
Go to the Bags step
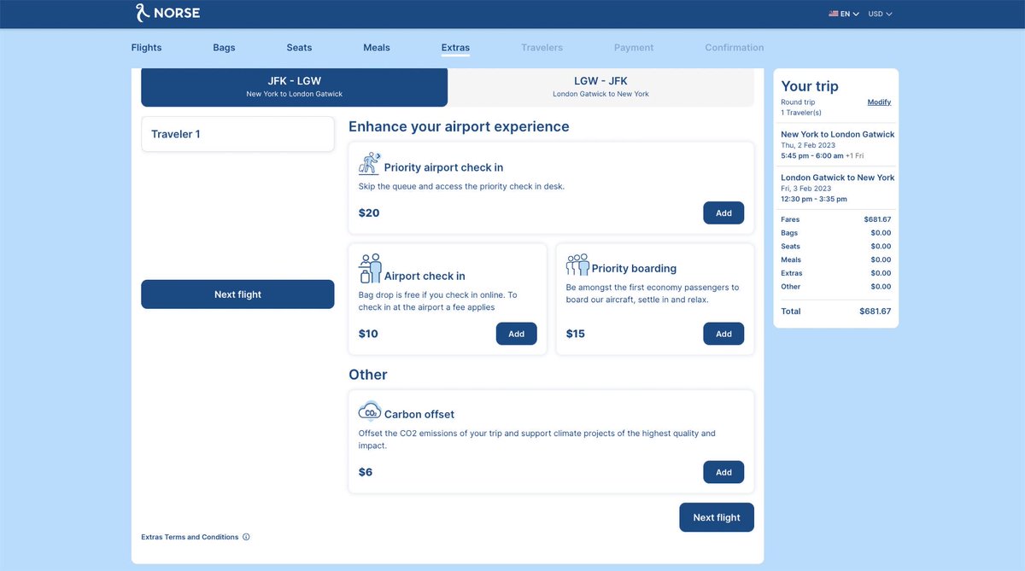pos(224,48)
